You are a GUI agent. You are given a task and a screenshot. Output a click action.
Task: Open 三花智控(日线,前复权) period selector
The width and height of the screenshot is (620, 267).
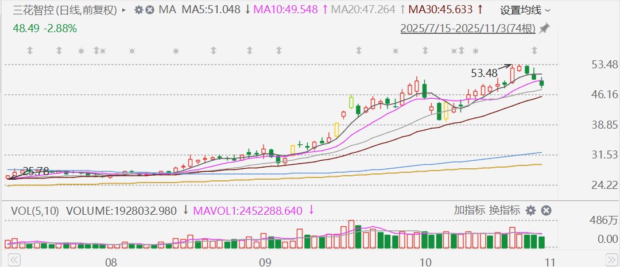pos(62,10)
